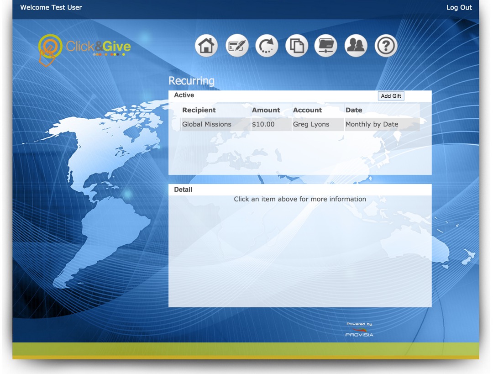The height and width of the screenshot is (374, 493).
Task: Click the Monthly by Date cell
Action: [372, 124]
